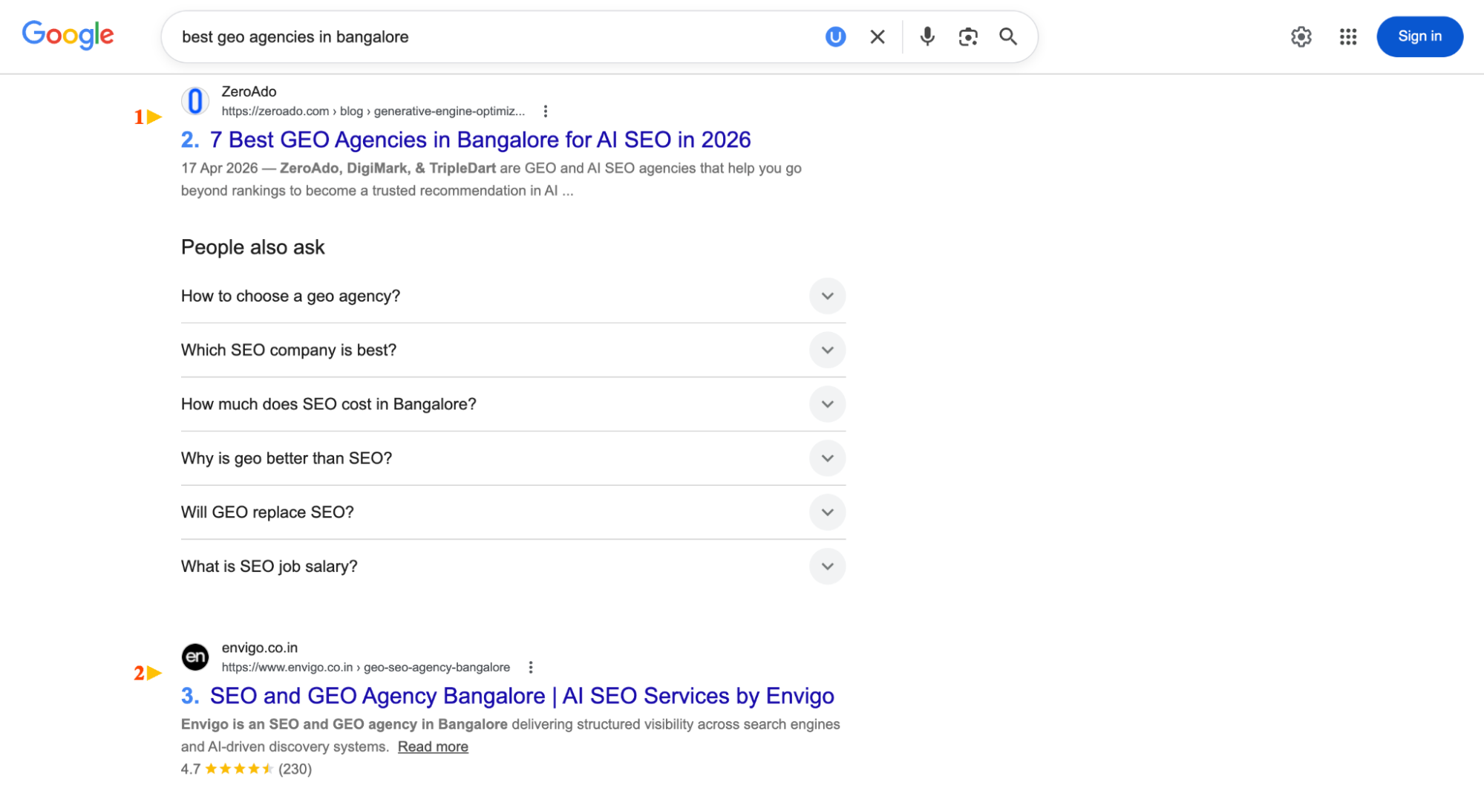Click 'How to choose a geo agency?' question text

click(x=290, y=296)
